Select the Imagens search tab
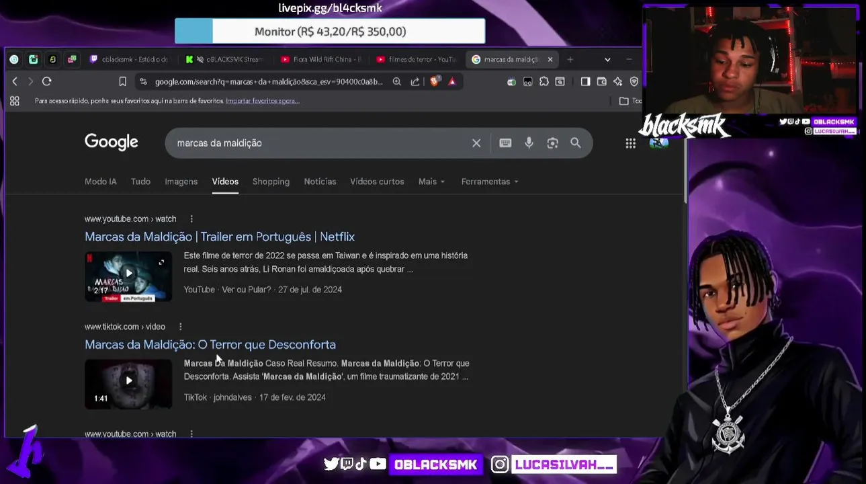The image size is (866, 484). tap(181, 182)
